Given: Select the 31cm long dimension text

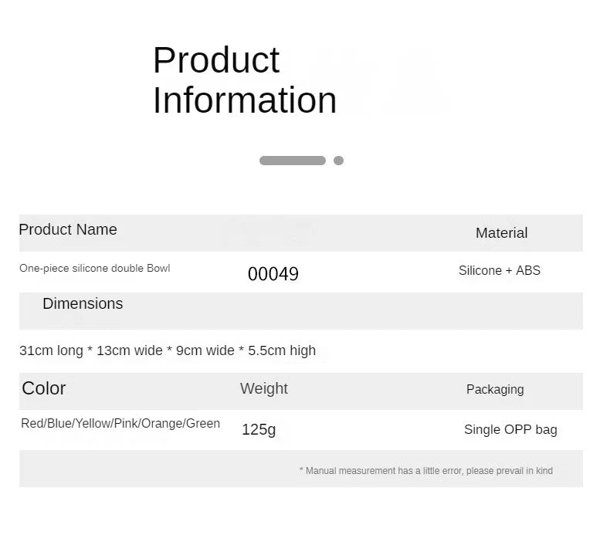Looking at the screenshot, I should click(51, 350).
